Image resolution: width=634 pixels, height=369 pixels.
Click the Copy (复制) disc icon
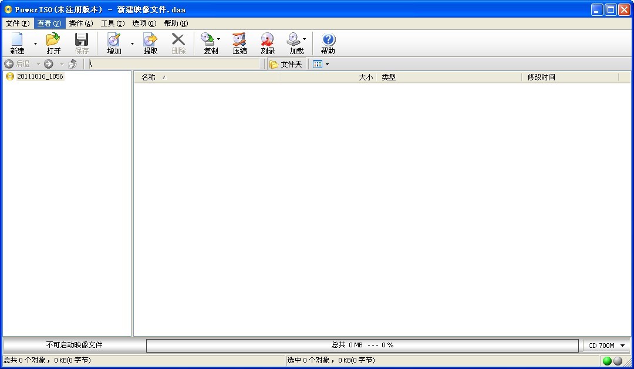click(x=208, y=43)
